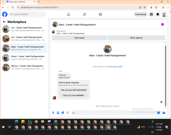This screenshot has width=171, height=135.
Task: Close the Messenger | Facebook tab
Action: pyautogui.click(x=34, y=2)
